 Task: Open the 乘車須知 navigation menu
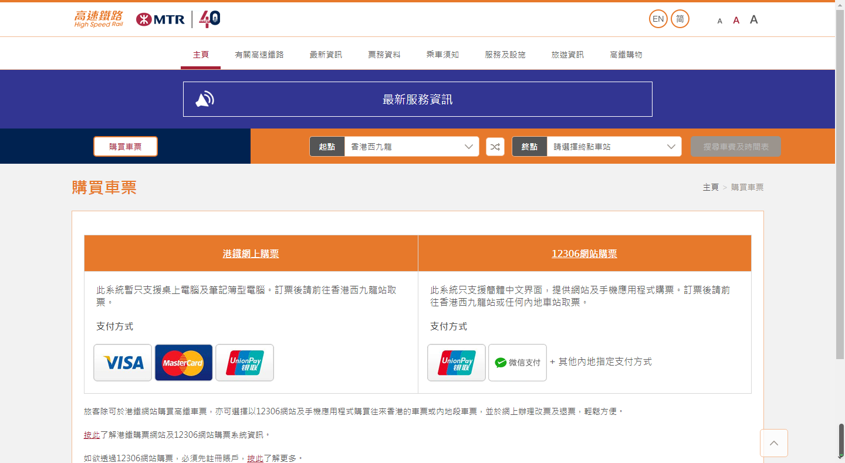pos(442,55)
